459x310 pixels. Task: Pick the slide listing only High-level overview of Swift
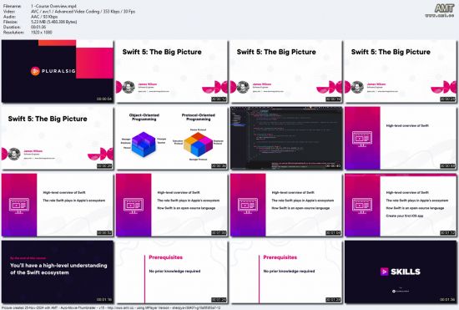coord(401,138)
